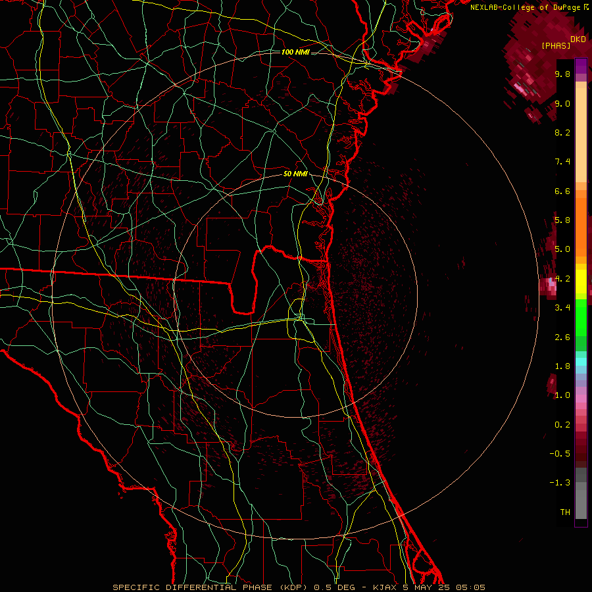Click the purple top segment of the color bar
Screen dimensions: 592x592
(x=581, y=66)
